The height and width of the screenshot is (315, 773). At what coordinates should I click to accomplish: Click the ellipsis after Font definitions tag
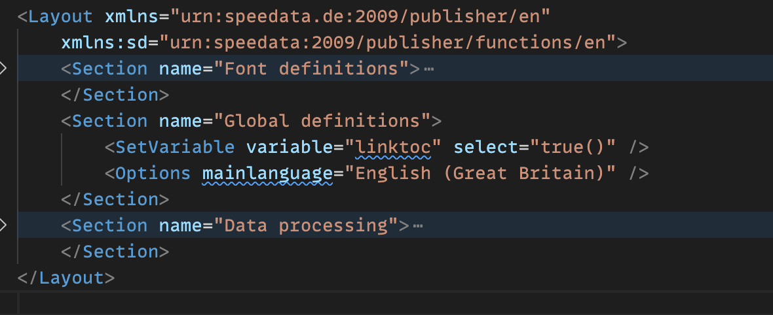pos(429,69)
